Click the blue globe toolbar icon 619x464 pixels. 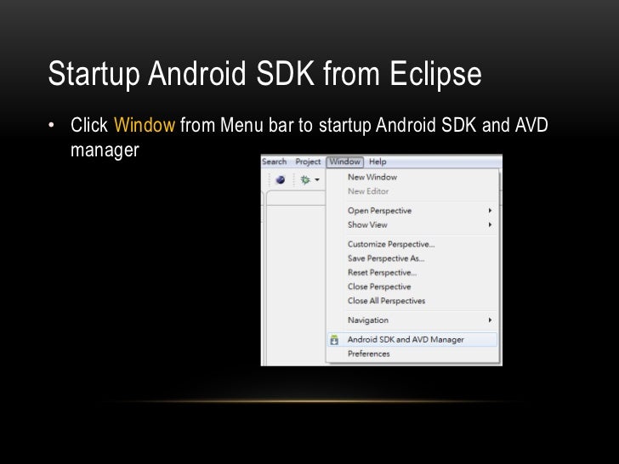click(281, 180)
